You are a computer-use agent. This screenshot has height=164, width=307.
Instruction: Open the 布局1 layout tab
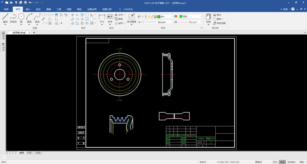(x=30, y=153)
